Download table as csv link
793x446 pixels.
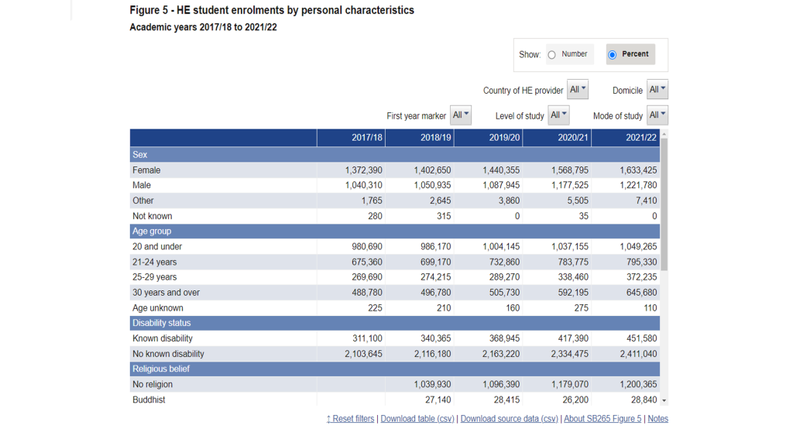417,419
